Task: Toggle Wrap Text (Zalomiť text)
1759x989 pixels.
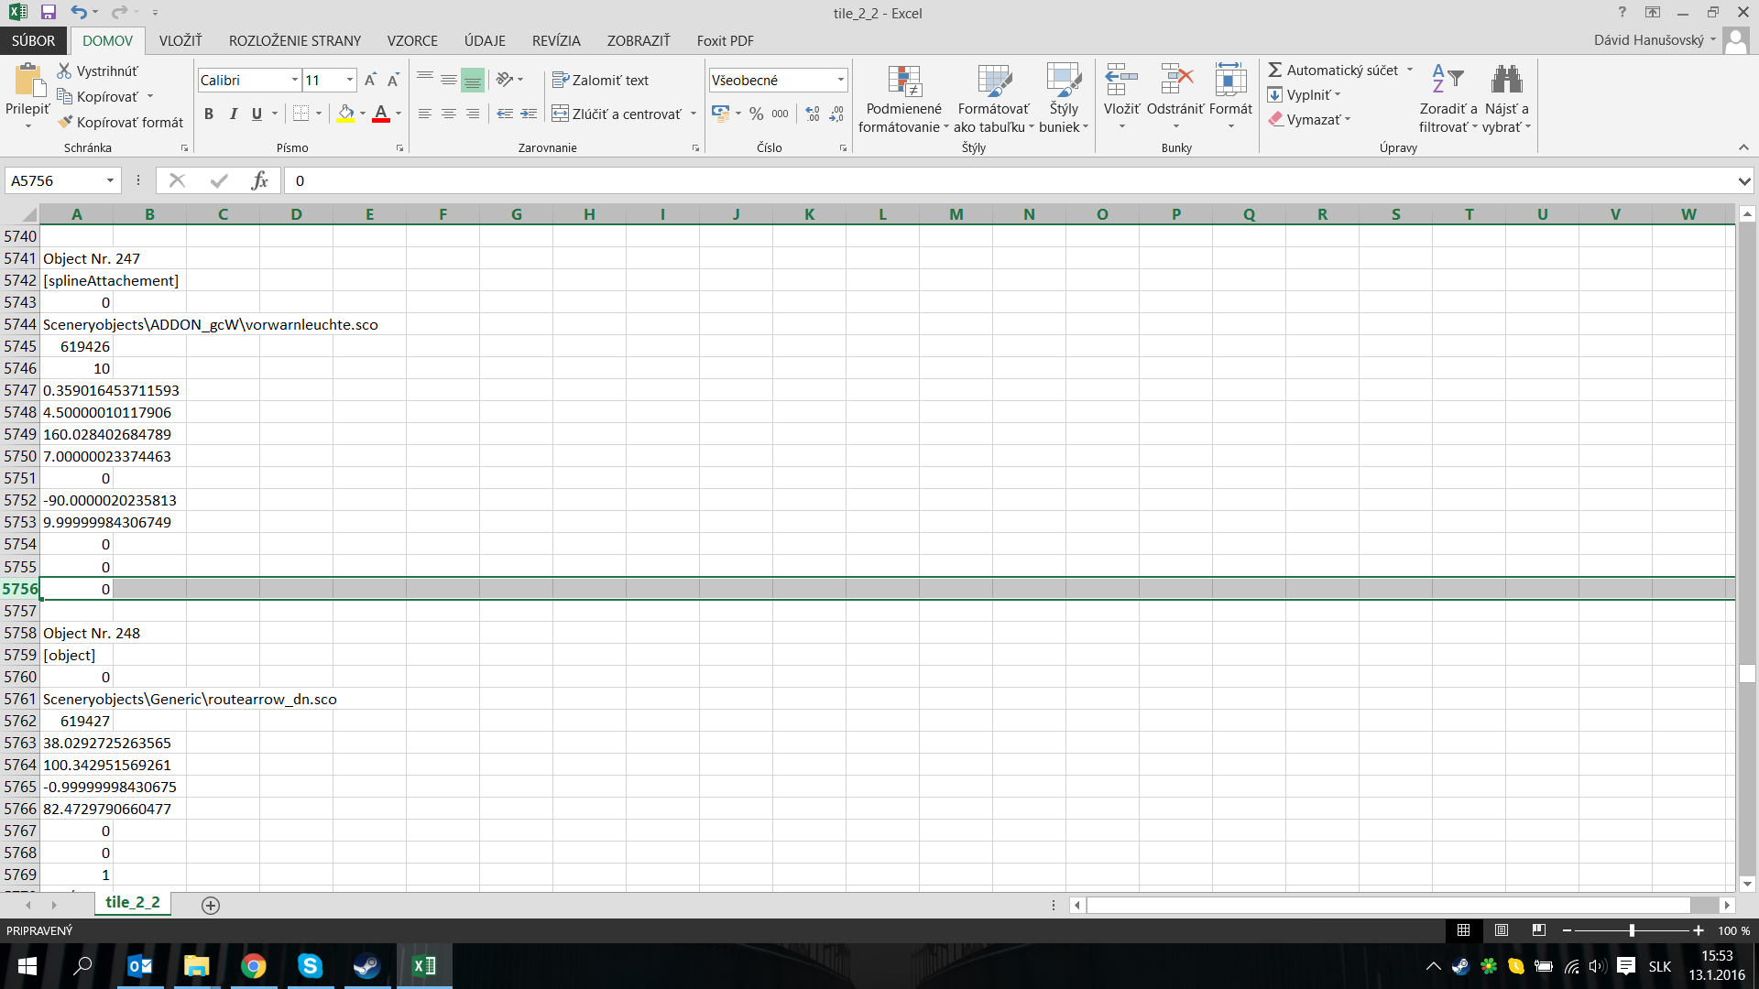Action: [x=600, y=81]
